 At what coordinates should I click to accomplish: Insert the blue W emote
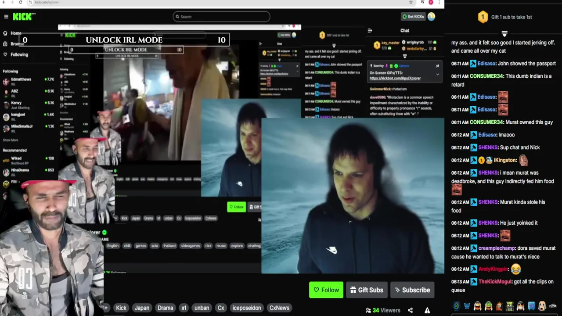coord(467,306)
